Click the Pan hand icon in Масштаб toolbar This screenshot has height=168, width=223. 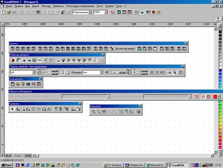pos(138,111)
